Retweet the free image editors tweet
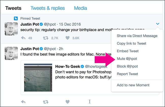This screenshot has width=165, height=107. click(45, 102)
